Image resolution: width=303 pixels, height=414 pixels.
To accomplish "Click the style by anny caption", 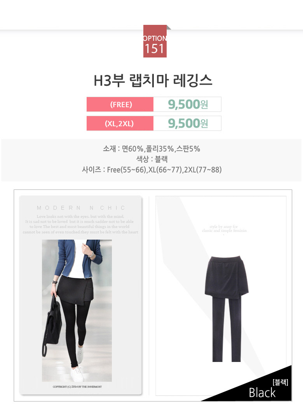I will (x=224, y=229).
